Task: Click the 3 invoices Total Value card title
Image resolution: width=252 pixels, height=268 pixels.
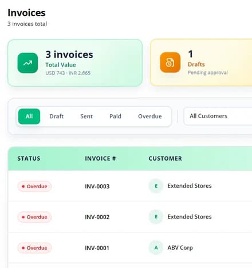Action: point(69,55)
